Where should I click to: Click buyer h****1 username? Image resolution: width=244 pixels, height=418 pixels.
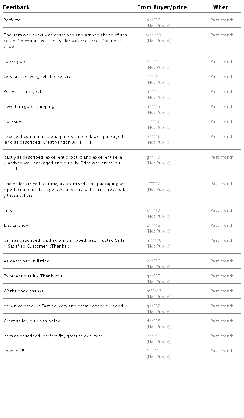pos(153,92)
